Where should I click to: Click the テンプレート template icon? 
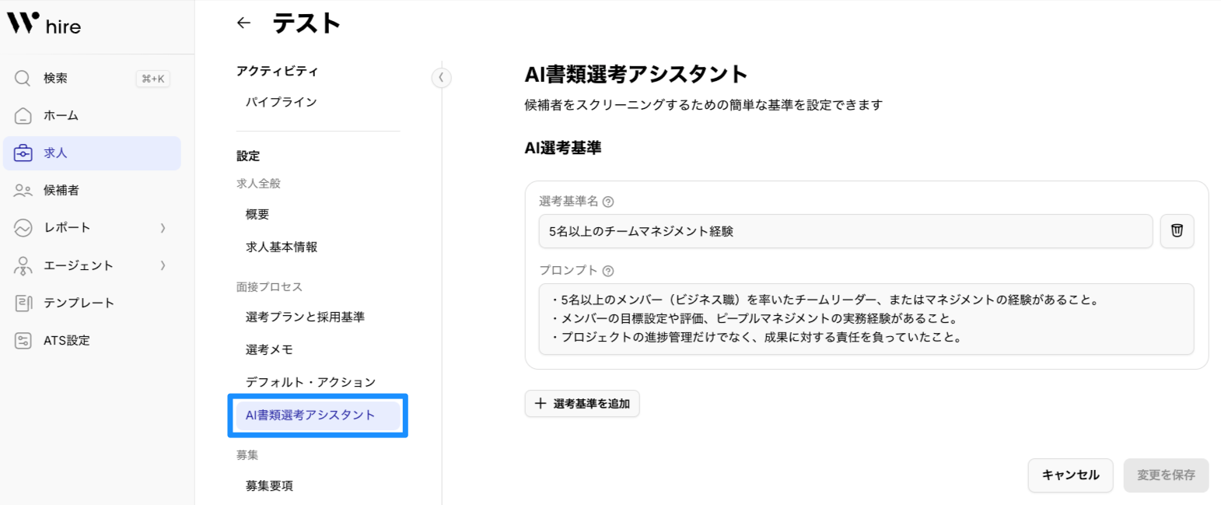(x=23, y=303)
